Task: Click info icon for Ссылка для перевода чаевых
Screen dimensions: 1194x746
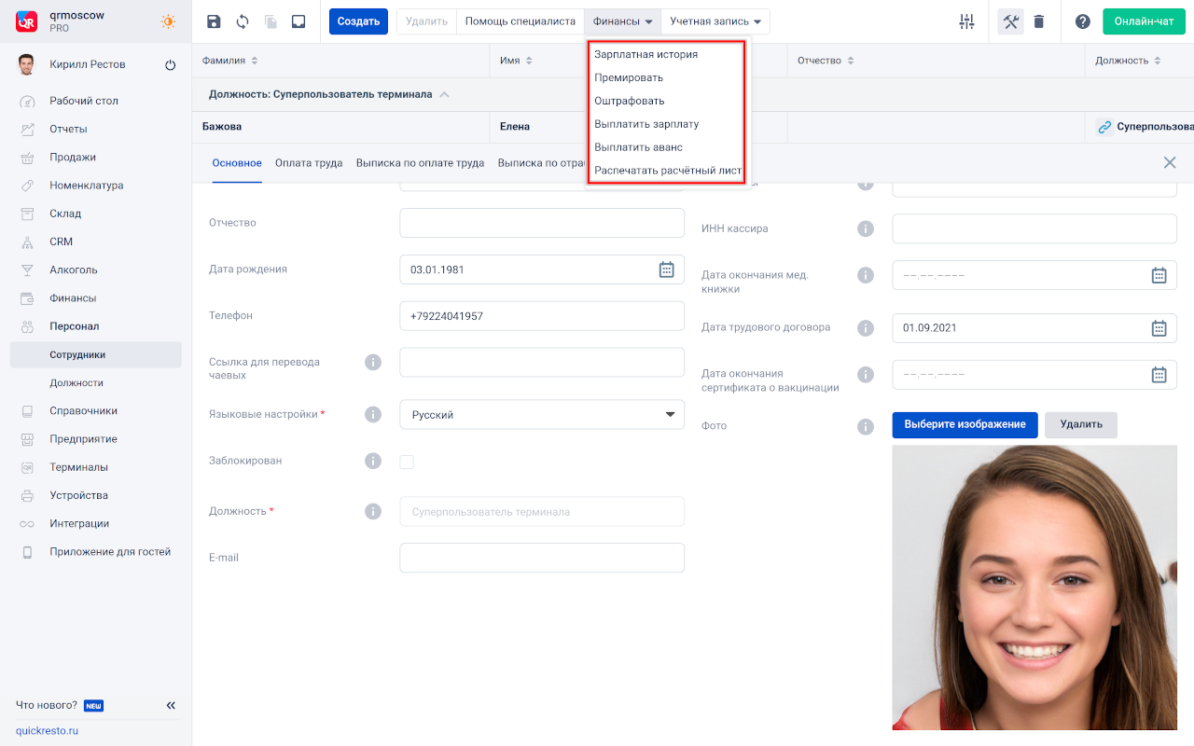Action: tap(373, 362)
